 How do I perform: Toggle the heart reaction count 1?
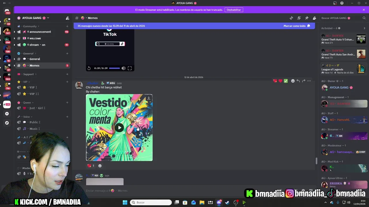[91, 166]
